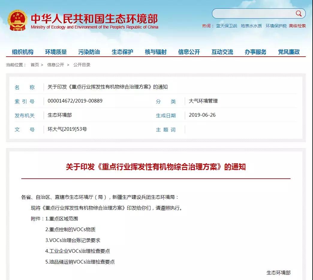Go to the 办事服务 section
This screenshot has height=280, width=313.
tap(255, 52)
